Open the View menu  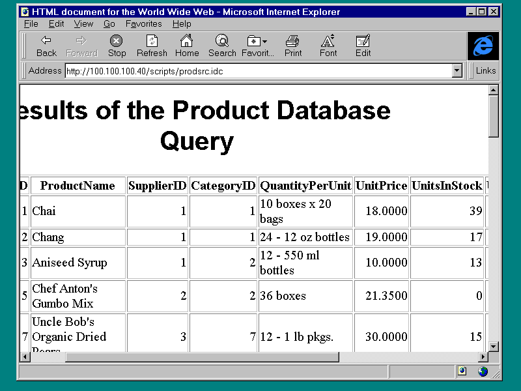pyautogui.click(x=83, y=24)
